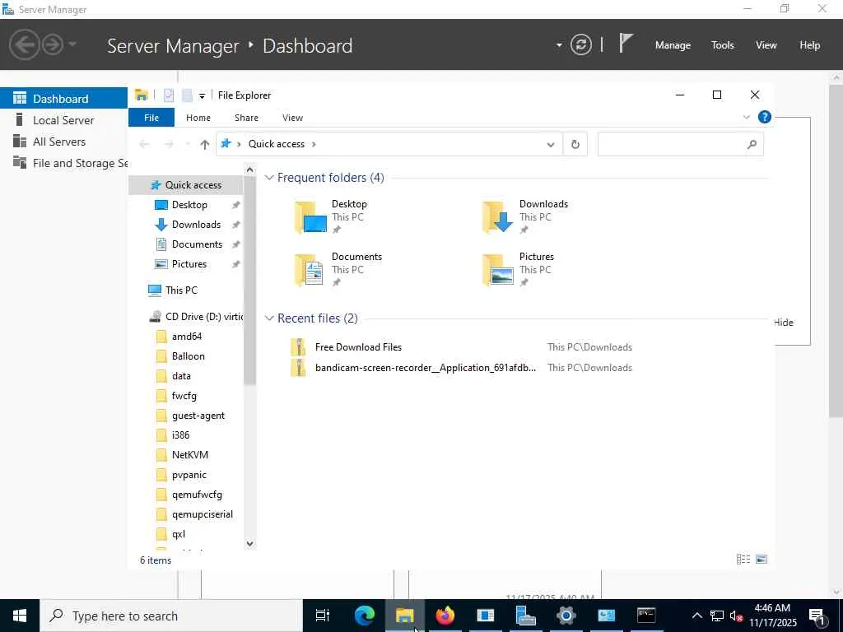Screen dimensions: 843x632
Task: Open the Settings gear taskbar icon
Action: click(566, 616)
